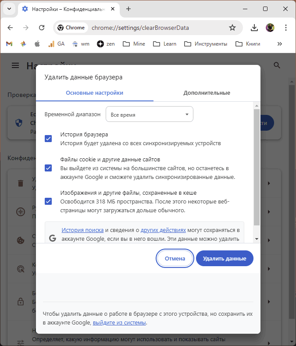This screenshot has height=346, width=296.
Task: Click the browser back arrow
Action: point(10,28)
